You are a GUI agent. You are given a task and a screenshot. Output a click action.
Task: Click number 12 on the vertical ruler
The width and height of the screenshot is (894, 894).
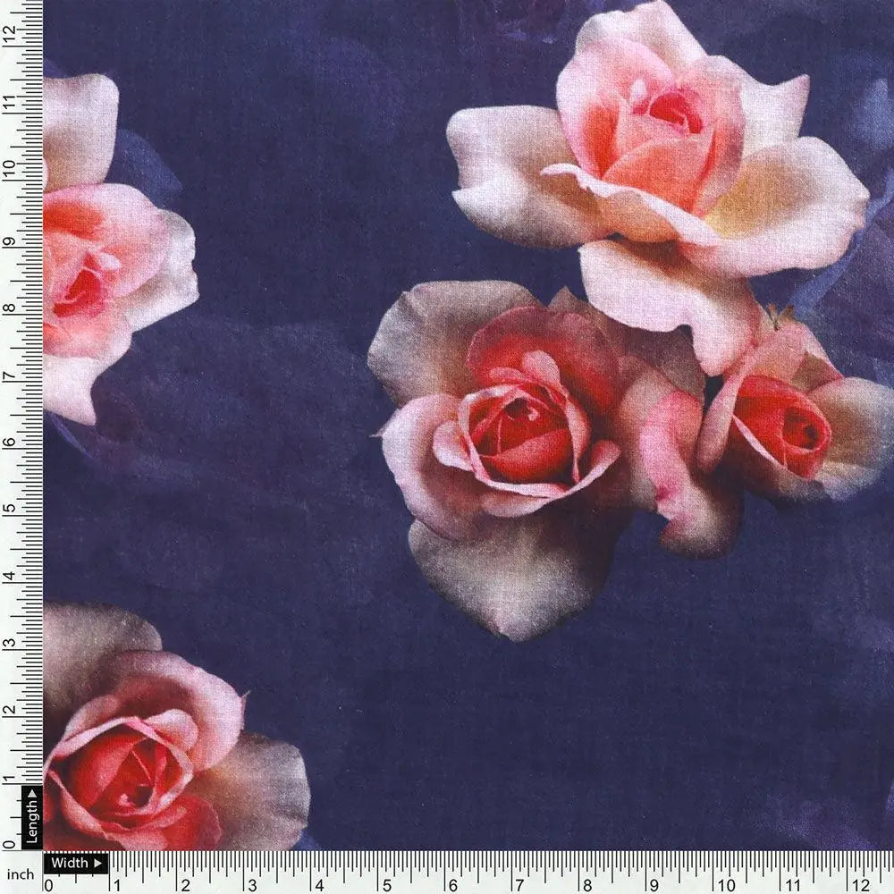tap(10, 32)
